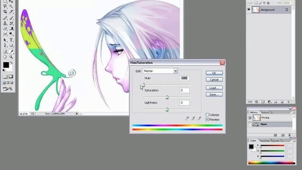Select the Hand tool
302x170 pixels.
(x=5, y=57)
